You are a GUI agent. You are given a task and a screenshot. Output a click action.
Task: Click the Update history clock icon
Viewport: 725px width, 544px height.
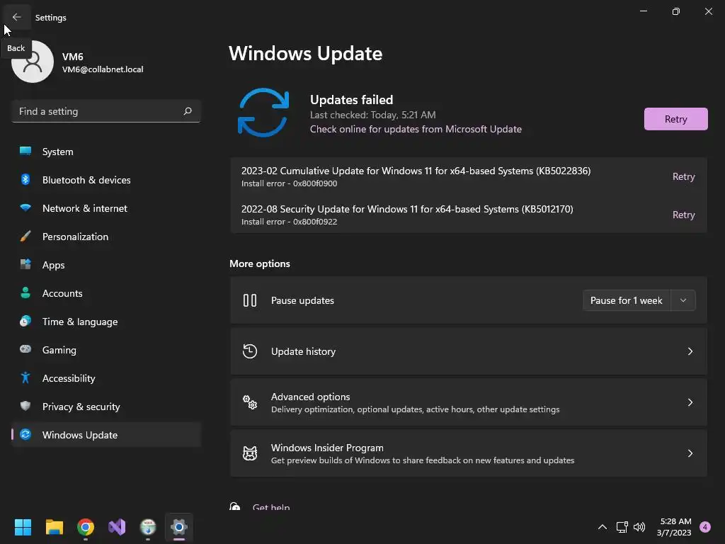[x=250, y=351]
